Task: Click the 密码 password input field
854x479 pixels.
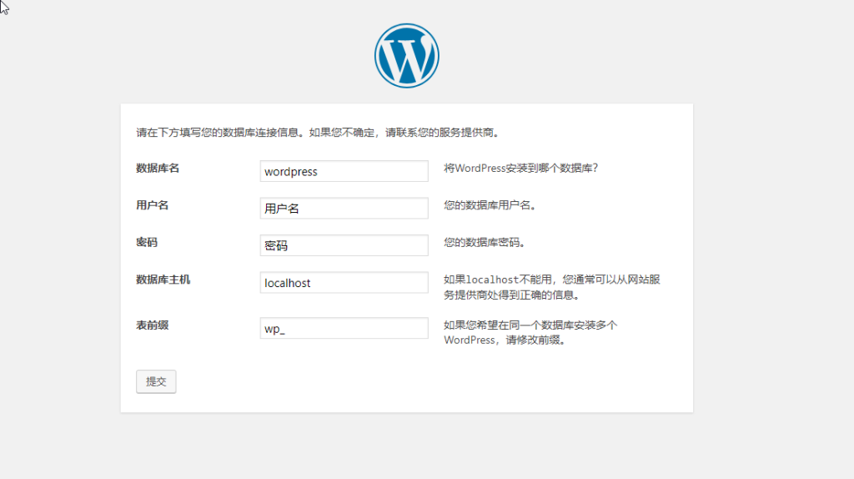Action: [x=344, y=245]
